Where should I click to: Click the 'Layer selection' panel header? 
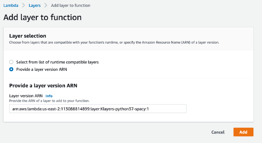(28, 36)
